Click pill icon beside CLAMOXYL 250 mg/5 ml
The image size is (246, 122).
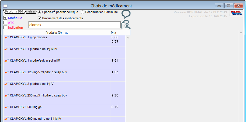pos(7,96)
